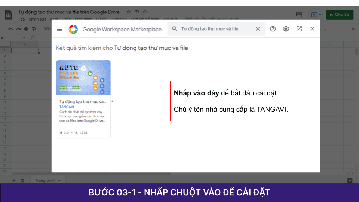
Task: Click inside the Marketplace search field
Action: [x=215, y=29]
